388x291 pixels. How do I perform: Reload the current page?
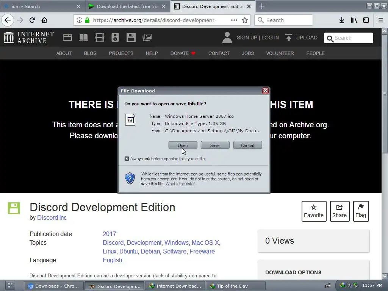click(32, 20)
